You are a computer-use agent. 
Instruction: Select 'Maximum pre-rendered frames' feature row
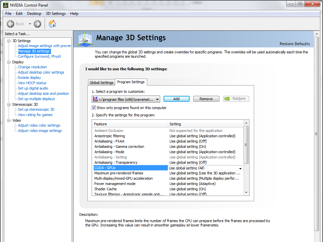[x=168, y=173]
